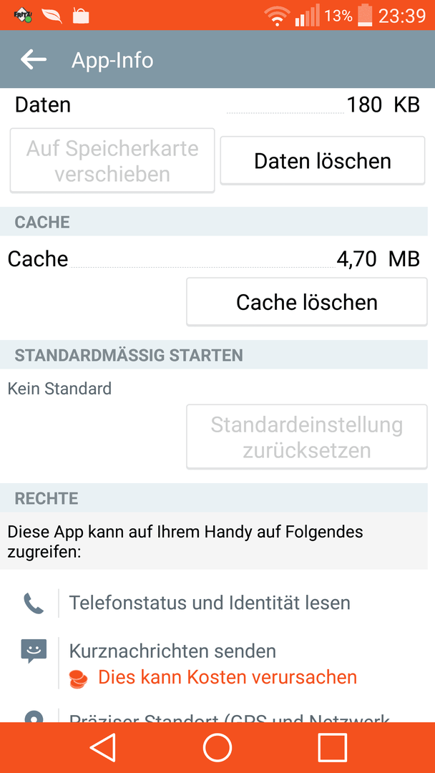
Task: Tap the FRITZ! notification icon in status bar
Action: (x=23, y=16)
